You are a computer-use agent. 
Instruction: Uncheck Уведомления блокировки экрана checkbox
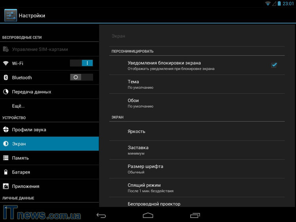(x=274, y=65)
